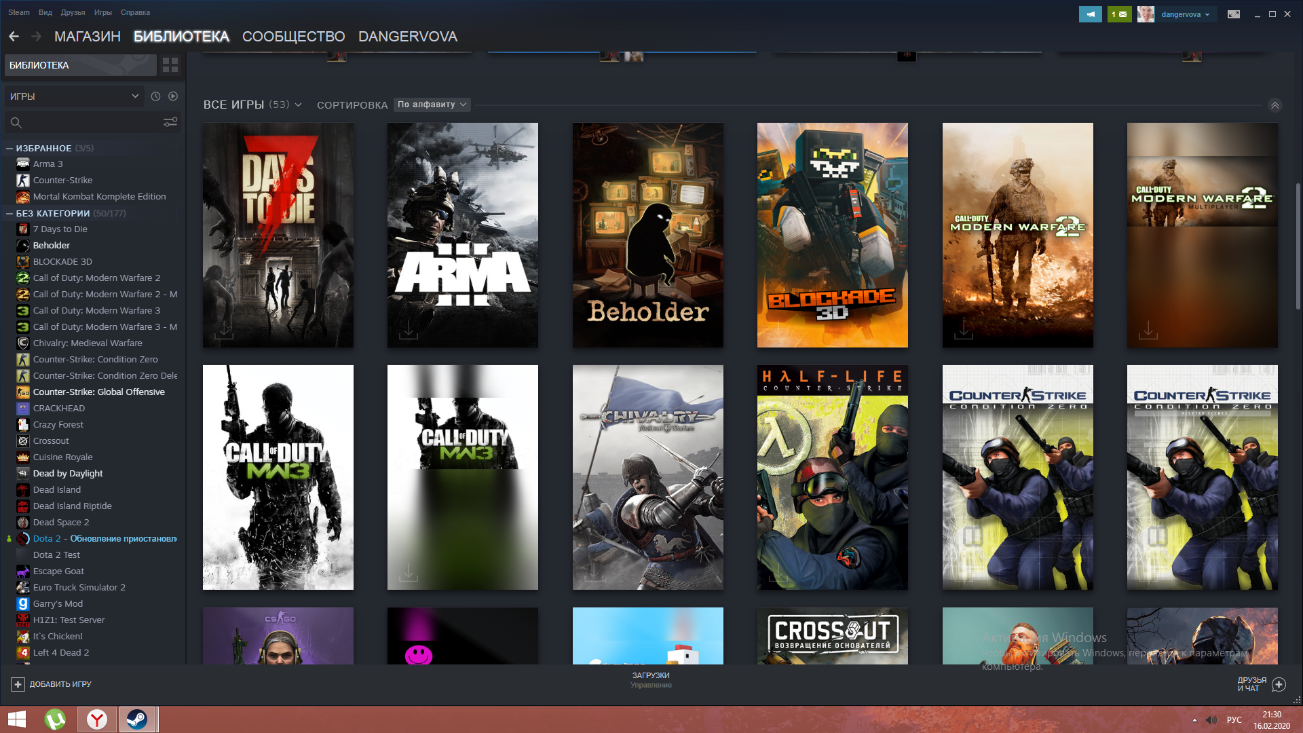Go to the МАГАЗИН tab
This screenshot has height=733, width=1303.
(88, 37)
